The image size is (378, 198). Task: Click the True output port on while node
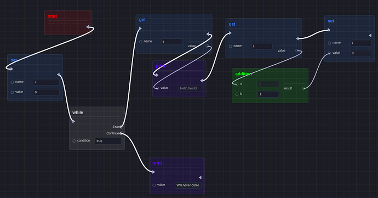click(x=120, y=127)
